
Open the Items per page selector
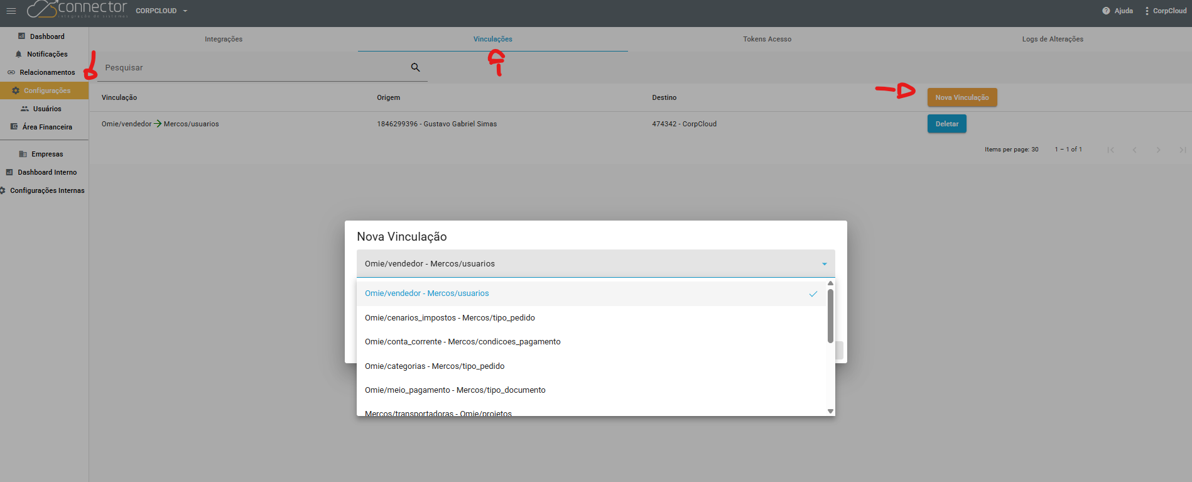tap(1034, 150)
